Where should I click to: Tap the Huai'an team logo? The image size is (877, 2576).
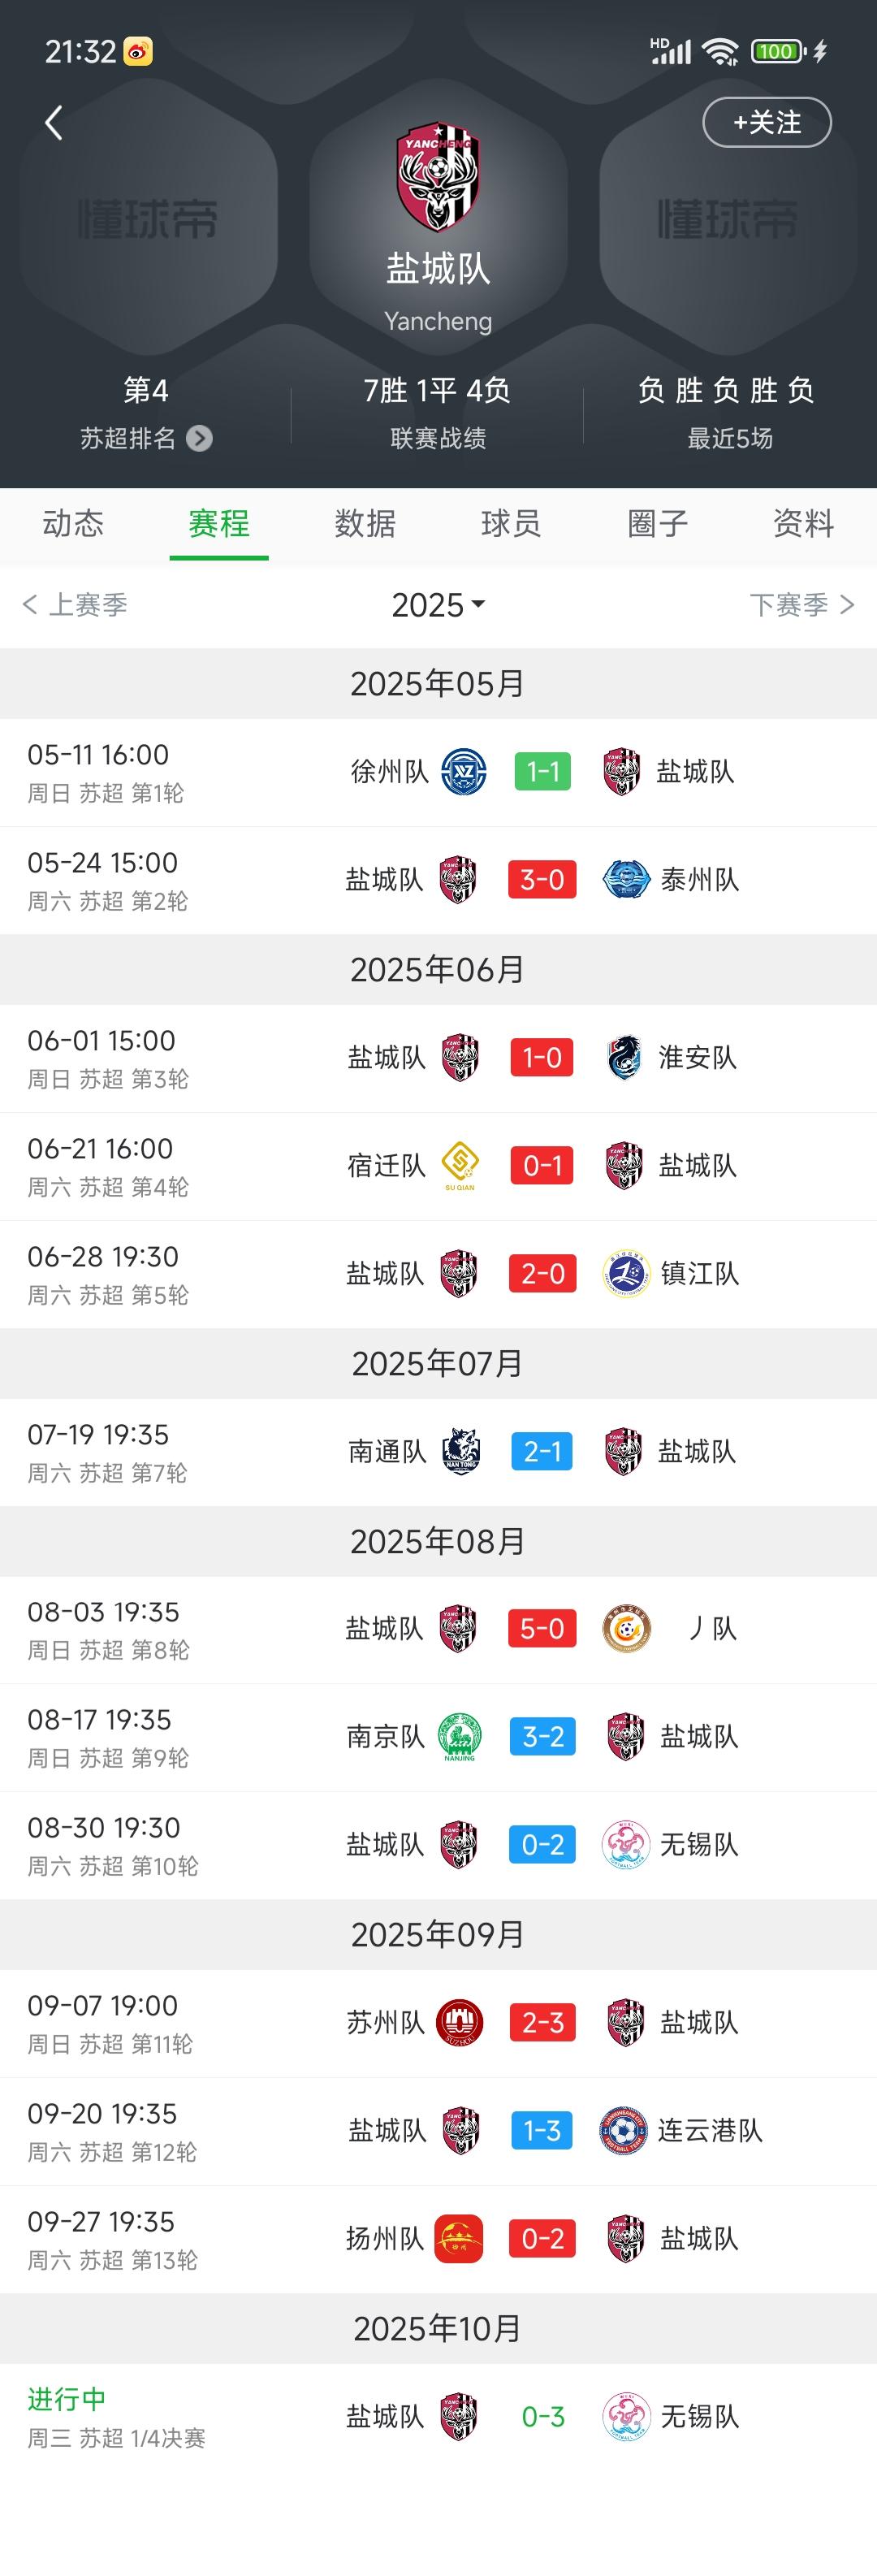(x=625, y=1058)
